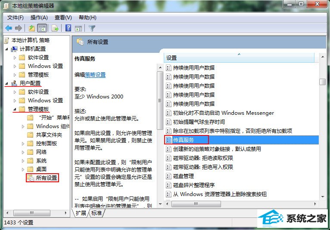Expand the 控制面板 folder node
The image size is (330, 230).
(23, 144)
